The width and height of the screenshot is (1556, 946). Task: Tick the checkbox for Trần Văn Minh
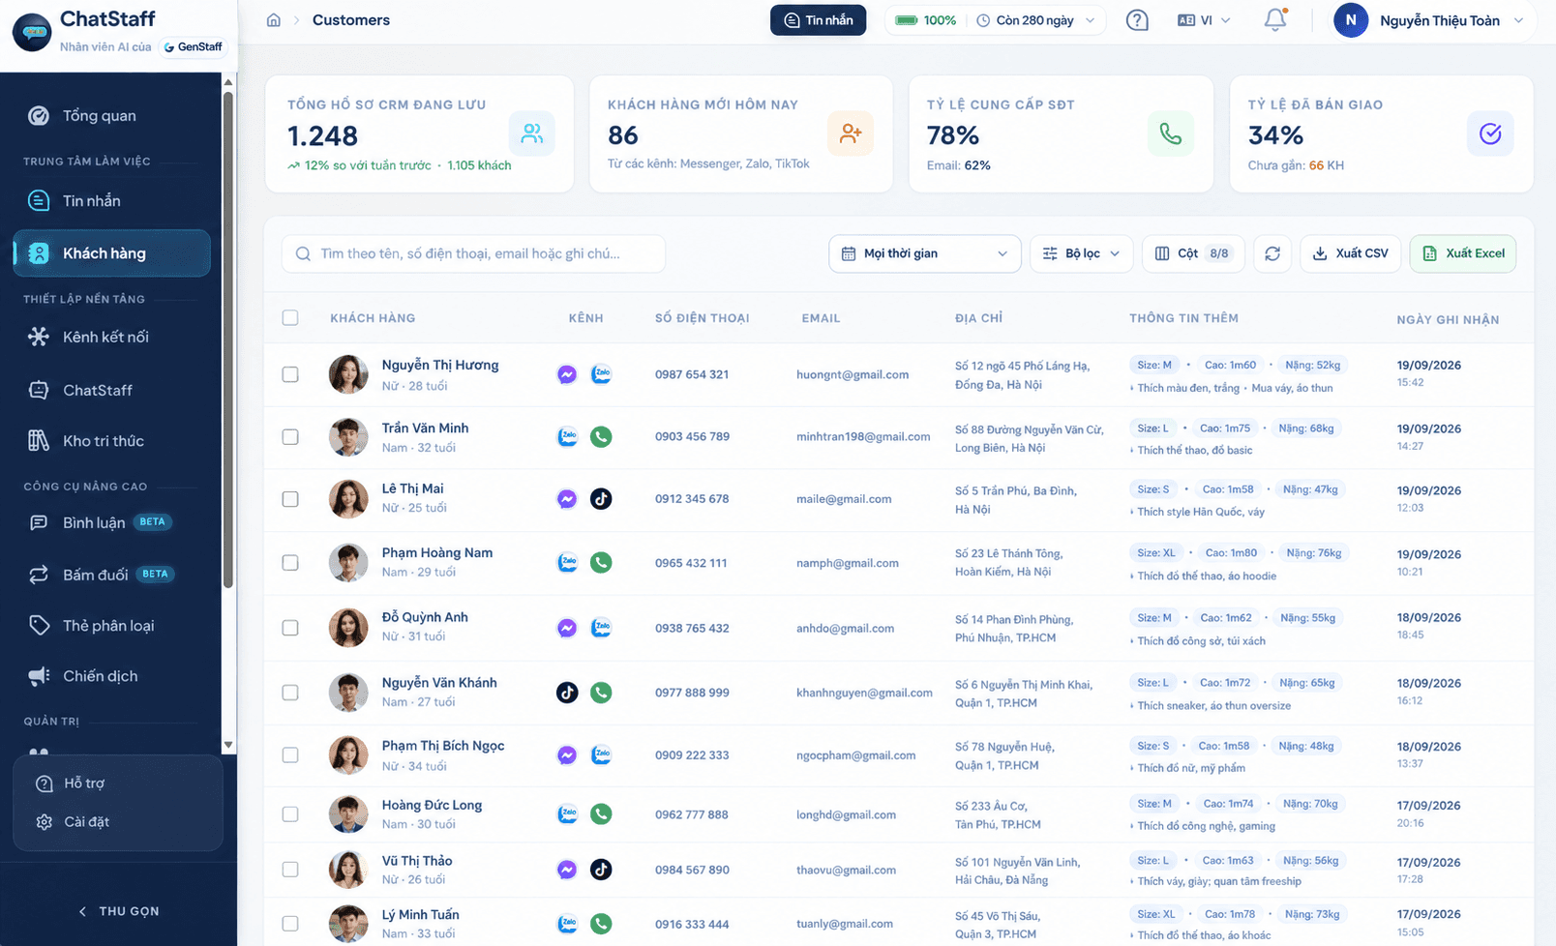coord(290,436)
